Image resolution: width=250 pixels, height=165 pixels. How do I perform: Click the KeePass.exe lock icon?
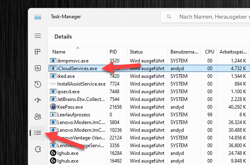53,107
